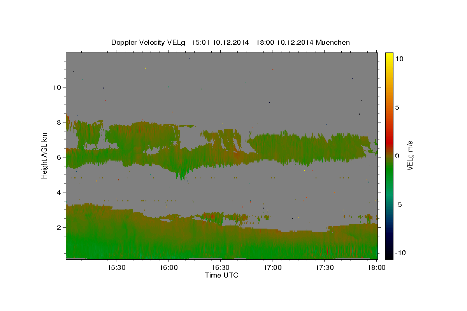Screen dimensions: 467x311
Task: Click the '15:30' time tick label
Action: [x=116, y=268]
